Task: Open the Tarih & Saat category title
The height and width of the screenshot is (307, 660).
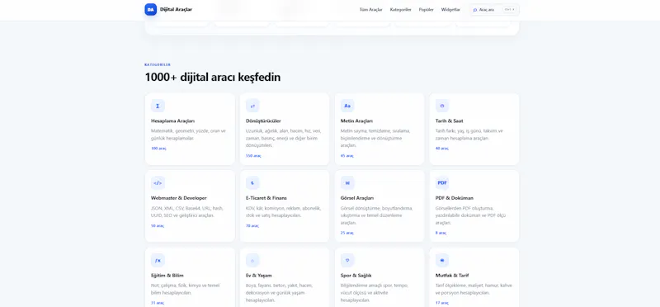Action: tap(450, 120)
